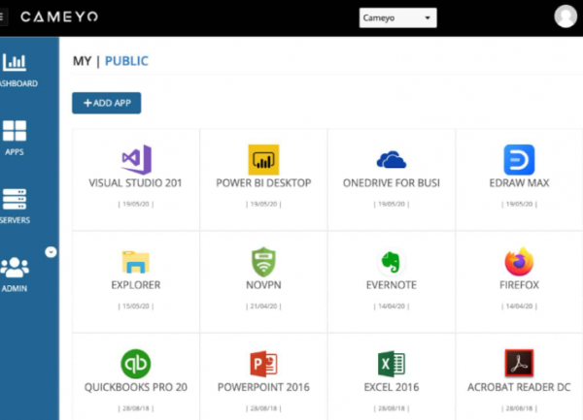The width and height of the screenshot is (583, 420).
Task: Click the 19/05/20 date under Edraw Max
Action: [519, 204]
